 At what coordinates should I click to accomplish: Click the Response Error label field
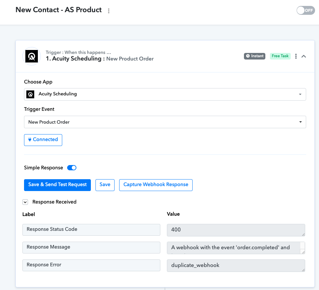click(91, 265)
